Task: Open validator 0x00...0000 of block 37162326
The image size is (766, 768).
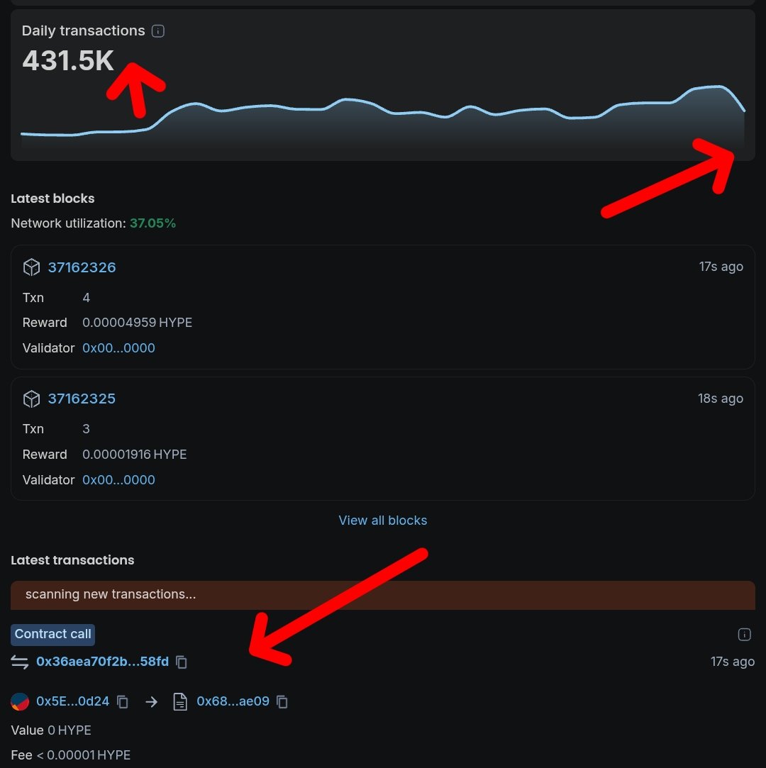Action: pos(118,347)
